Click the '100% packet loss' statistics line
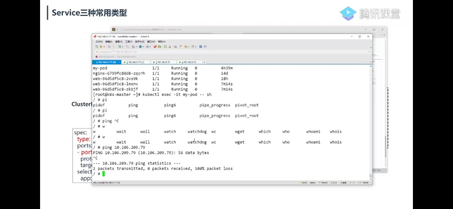The width and height of the screenshot is (453, 209). [x=163, y=168]
